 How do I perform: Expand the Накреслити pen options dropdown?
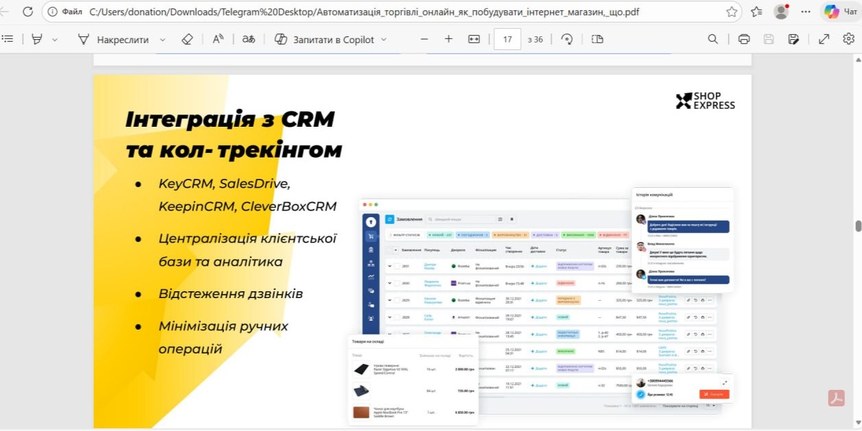pos(162,39)
